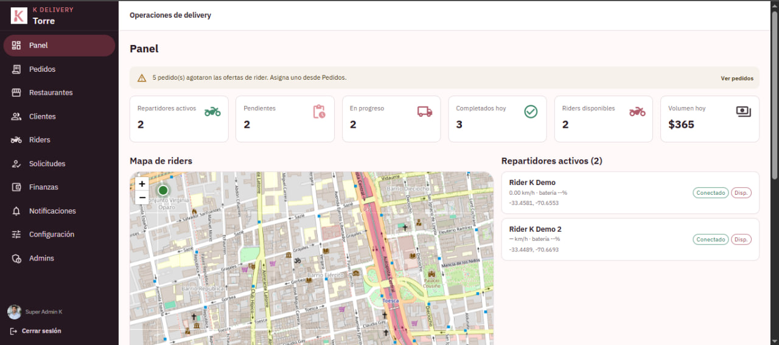
Task: Click the Configuración sliders icon
Action: (x=16, y=234)
